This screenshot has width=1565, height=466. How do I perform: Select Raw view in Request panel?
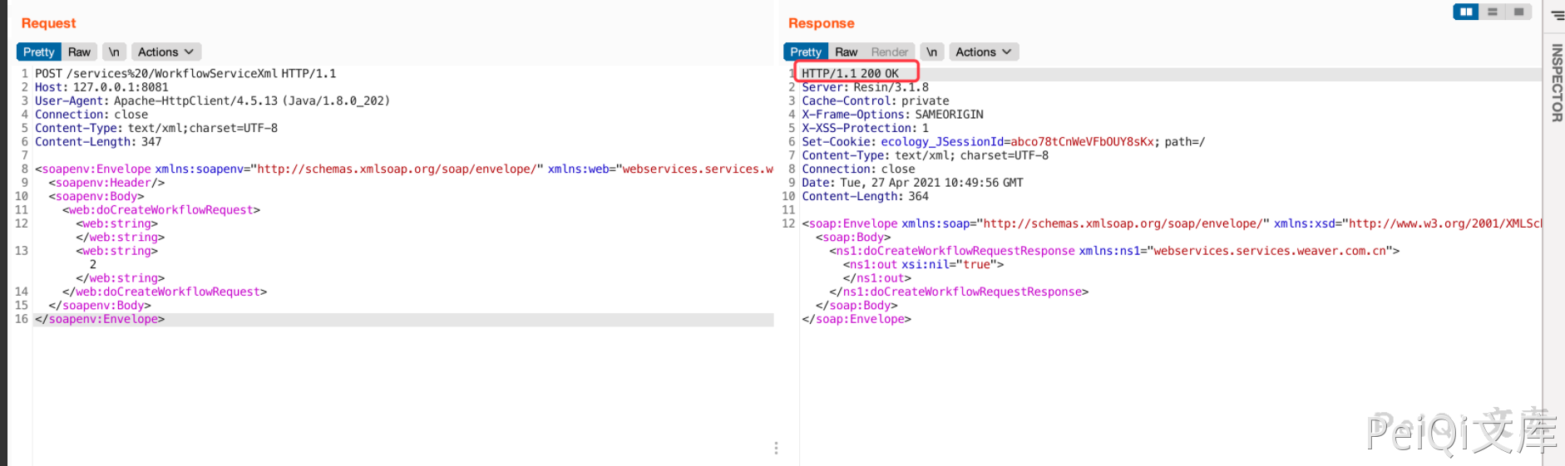coord(79,52)
